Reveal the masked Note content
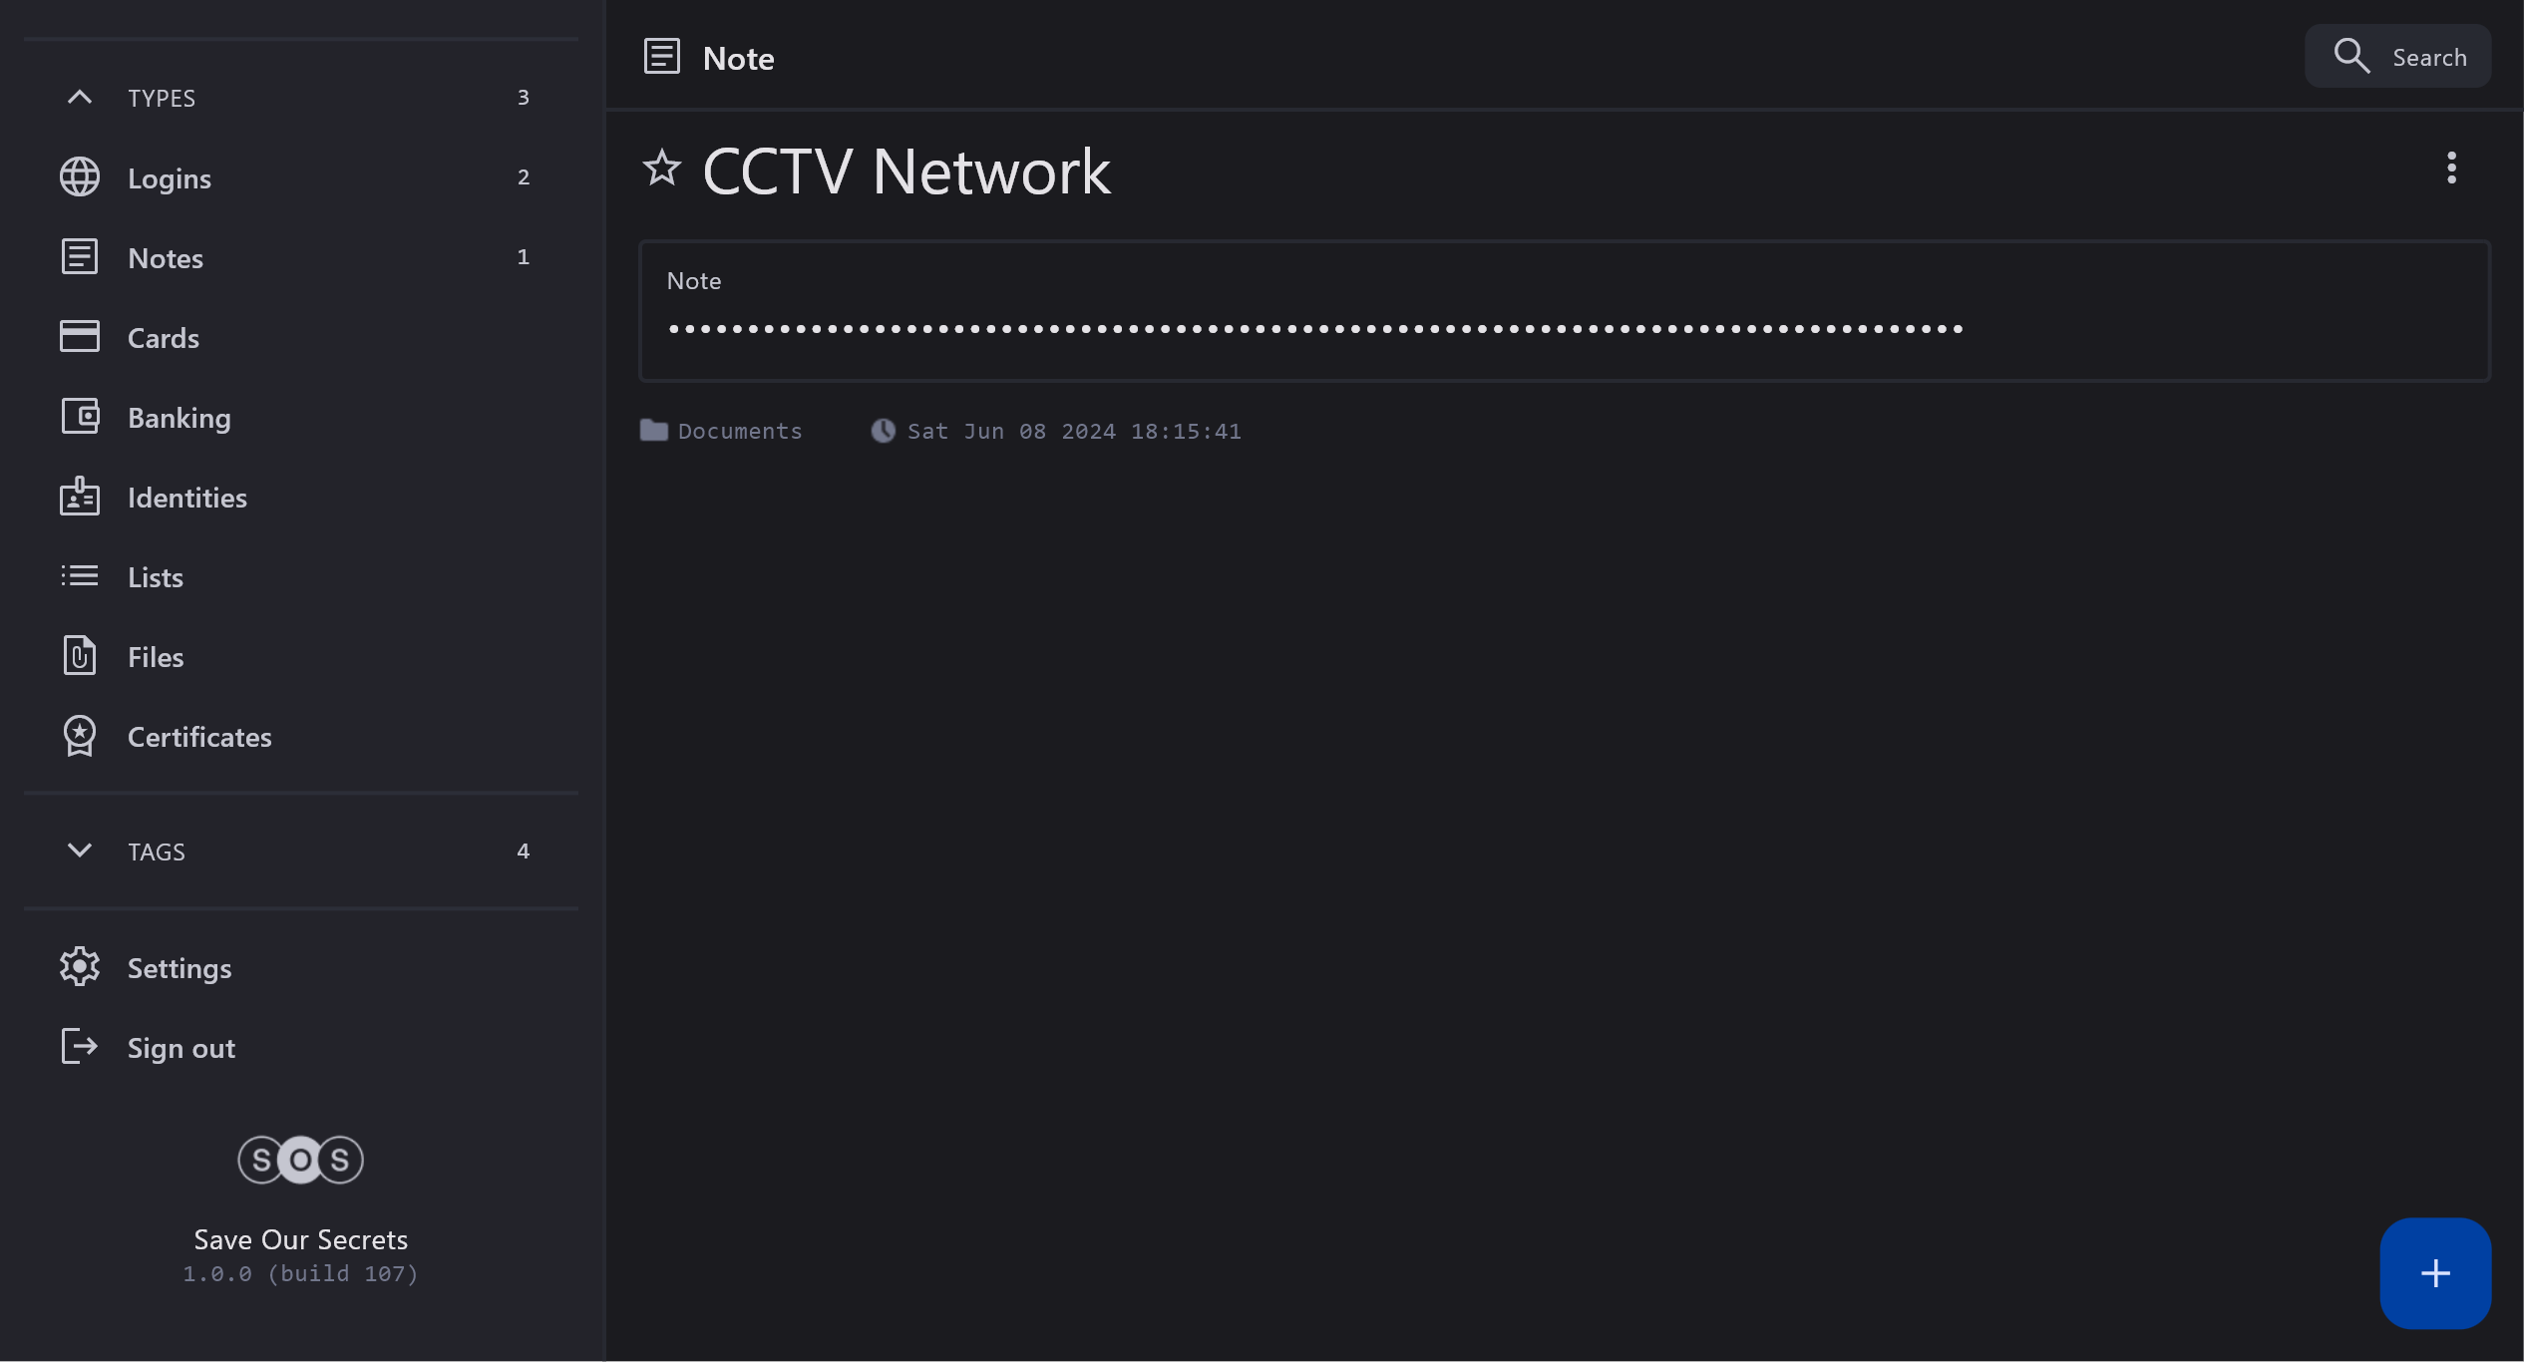The height and width of the screenshot is (1362, 2524). pos(1315,328)
